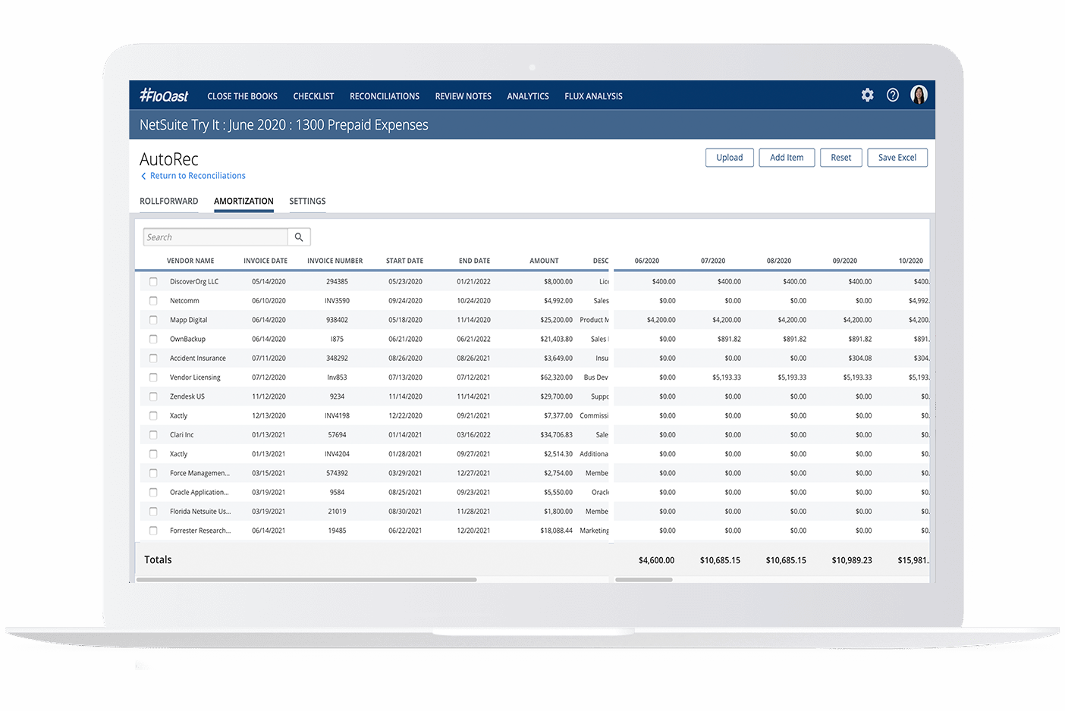Screen dimensions: 1065x711
Task: Click the Reset button
Action: pyautogui.click(x=840, y=158)
